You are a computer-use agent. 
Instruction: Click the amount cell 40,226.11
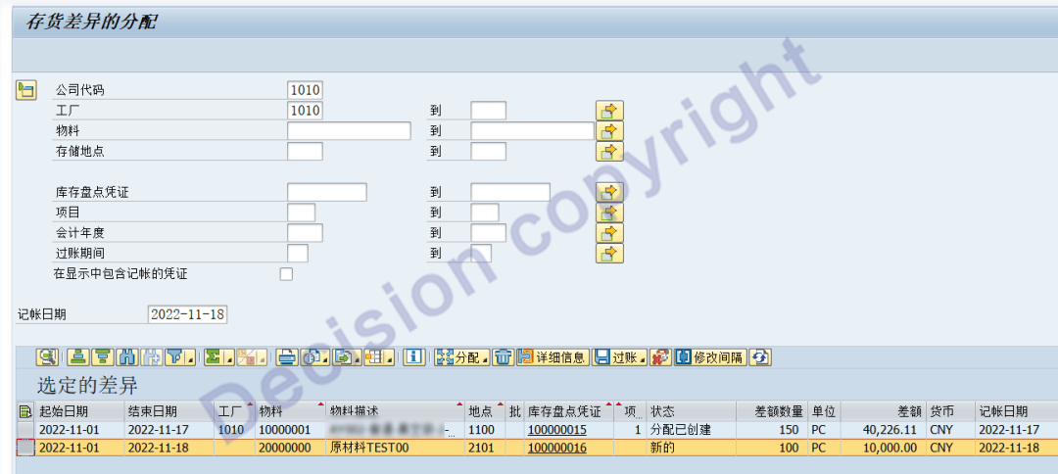coord(883,430)
